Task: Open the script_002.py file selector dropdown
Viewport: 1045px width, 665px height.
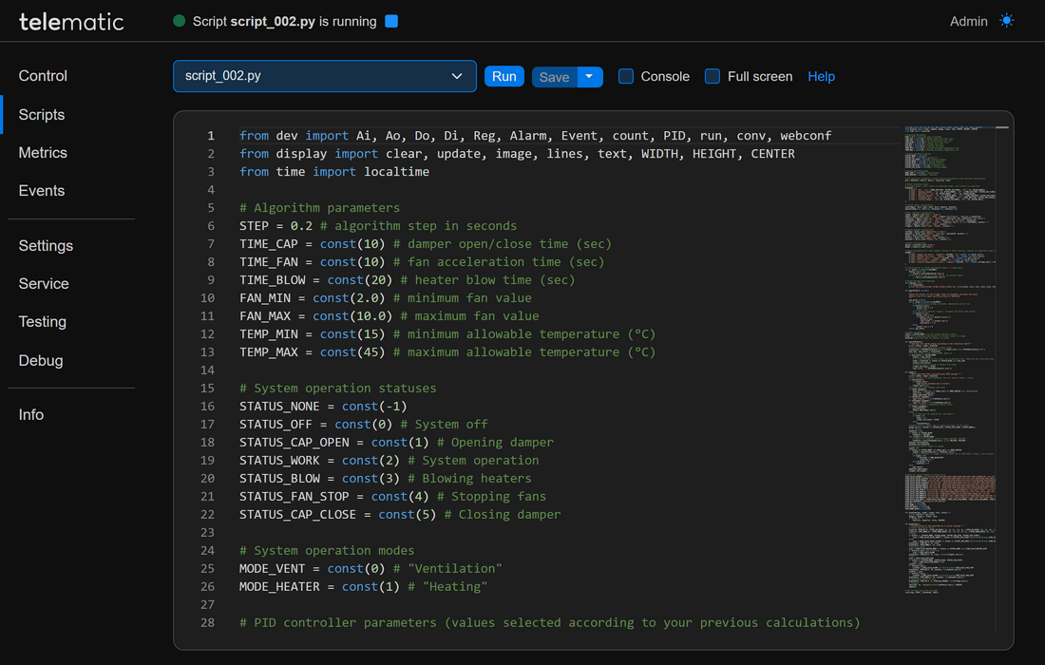Action: 324,76
